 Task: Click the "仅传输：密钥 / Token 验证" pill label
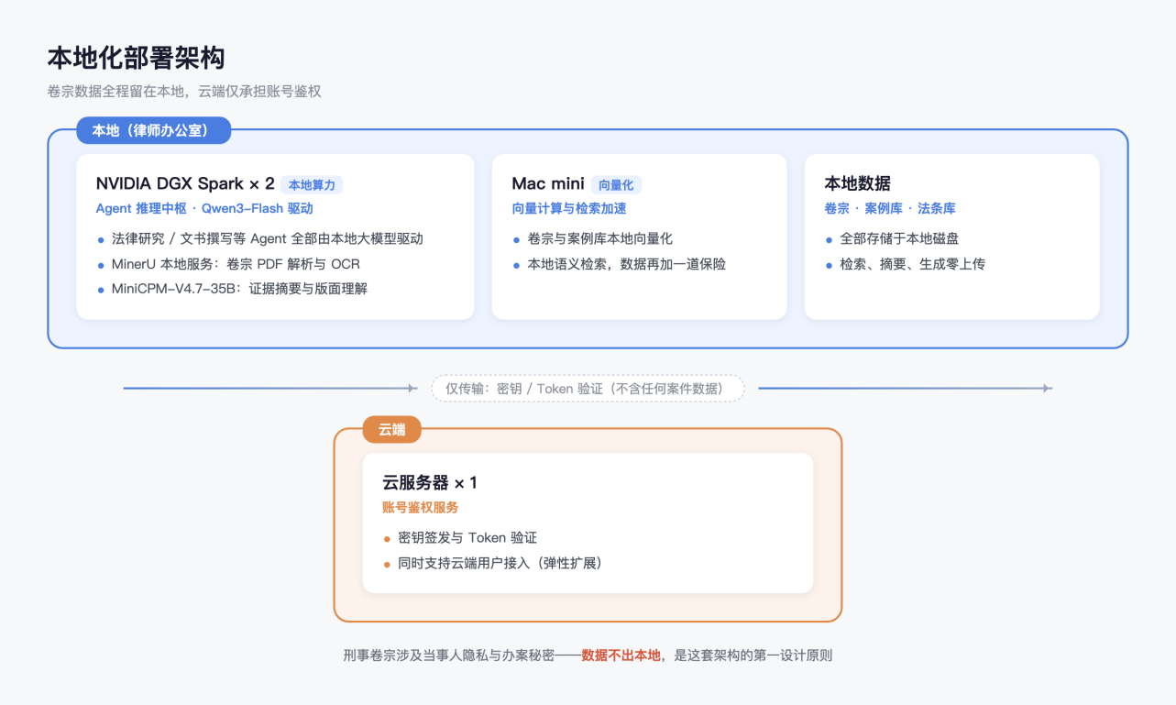pyautogui.click(x=588, y=389)
